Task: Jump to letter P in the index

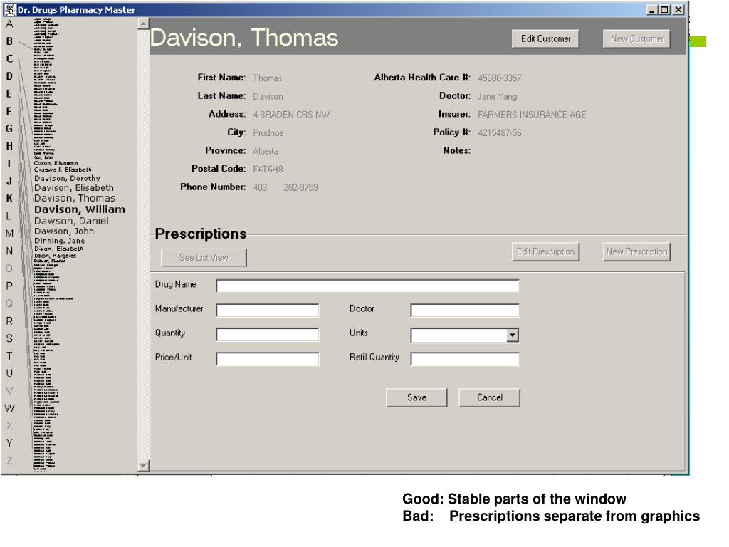Action: pyautogui.click(x=9, y=286)
